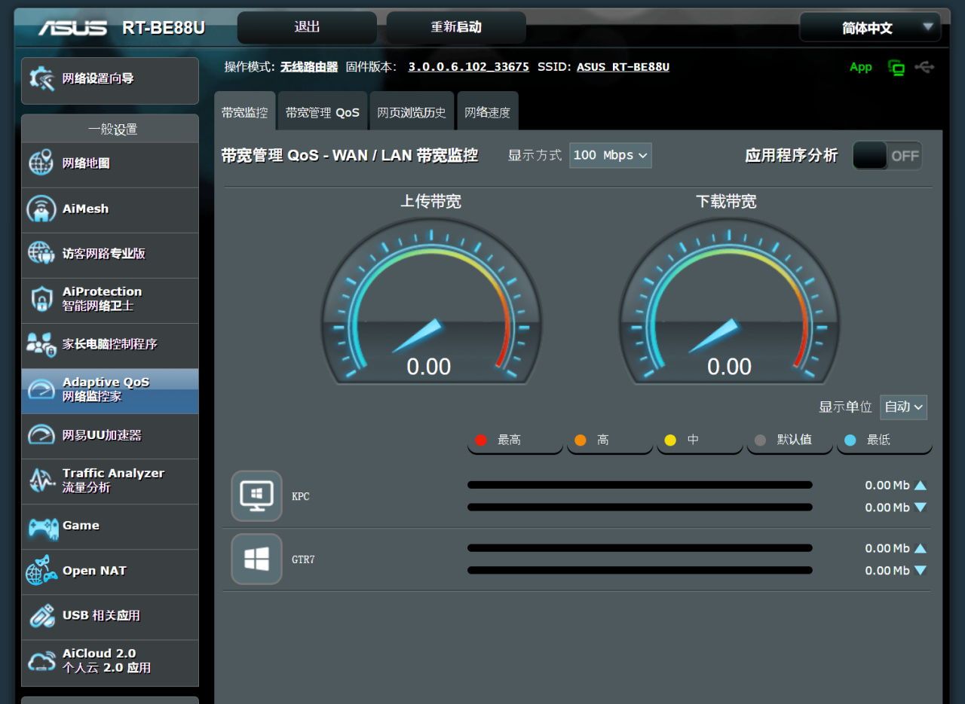Click the 退出 logout button
The image size is (965, 704).
(x=307, y=27)
